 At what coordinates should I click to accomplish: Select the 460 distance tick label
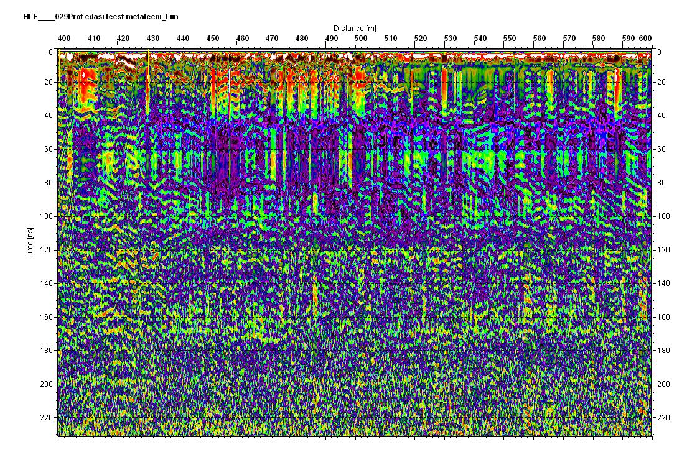point(242,38)
